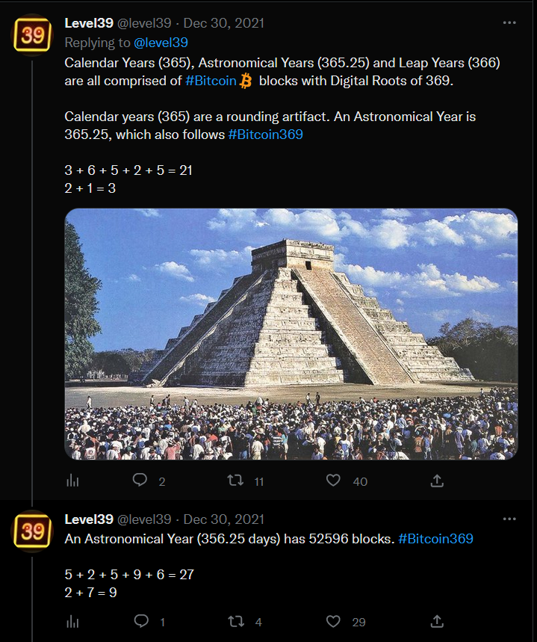Like the first tweet with 40 likes
Screen dimensions: 537x642
(333, 480)
